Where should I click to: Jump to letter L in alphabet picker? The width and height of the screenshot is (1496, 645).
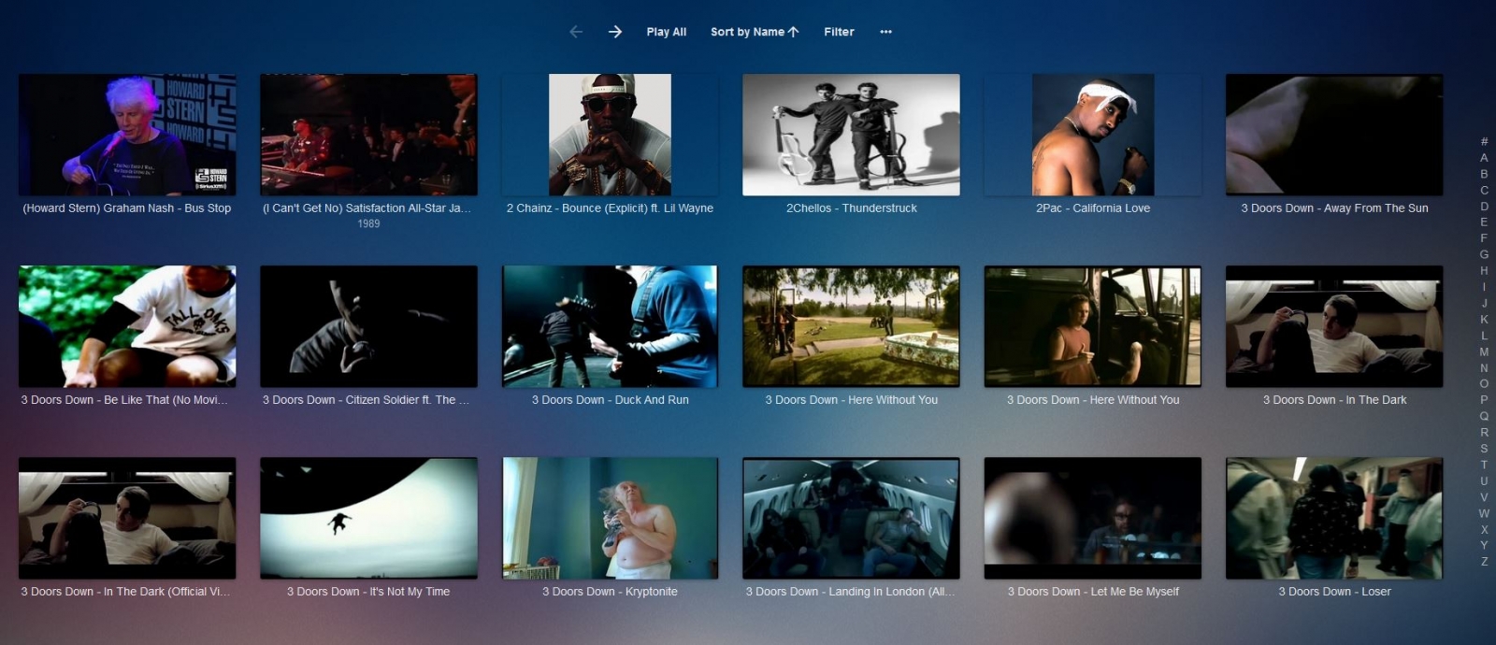click(x=1484, y=336)
